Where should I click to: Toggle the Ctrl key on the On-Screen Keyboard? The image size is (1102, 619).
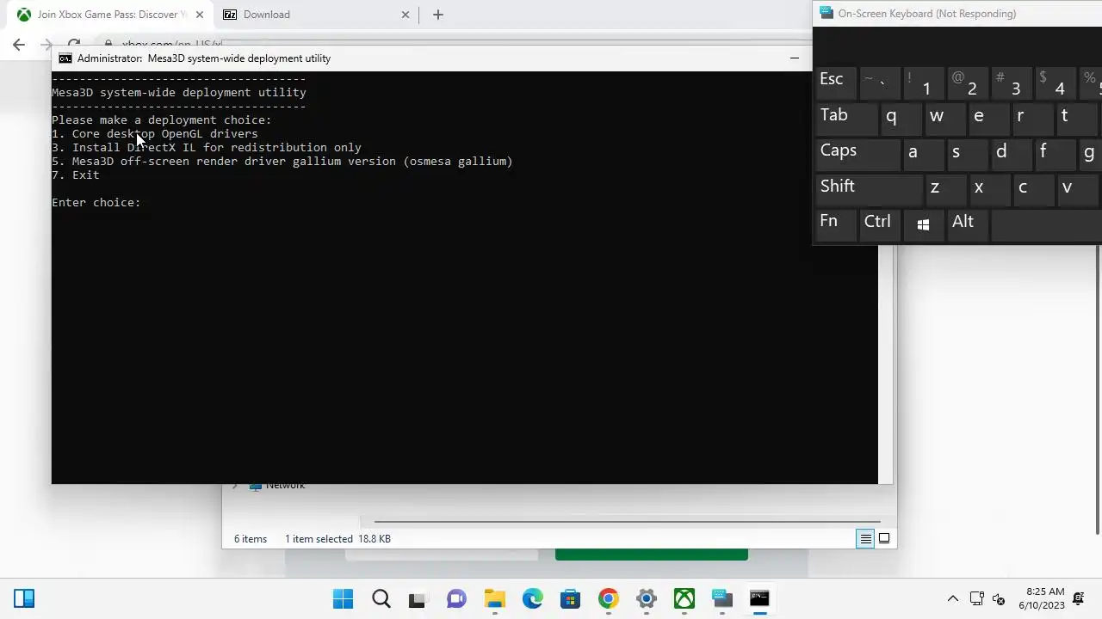pyautogui.click(x=879, y=226)
